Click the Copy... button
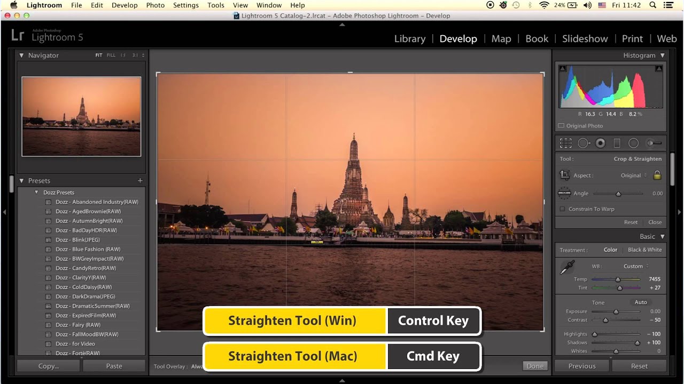This screenshot has width=684, height=384. pos(49,366)
